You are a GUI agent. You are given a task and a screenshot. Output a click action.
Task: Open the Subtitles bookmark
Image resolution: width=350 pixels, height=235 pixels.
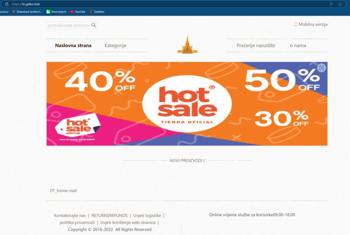(97, 12)
